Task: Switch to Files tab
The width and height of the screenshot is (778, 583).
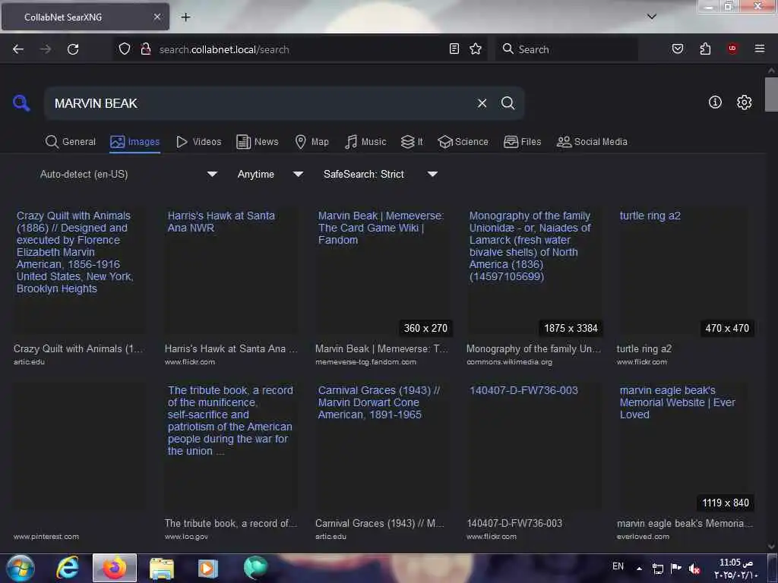Action: pyautogui.click(x=522, y=142)
